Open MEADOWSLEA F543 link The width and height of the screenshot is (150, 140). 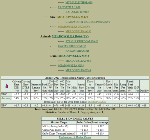pyautogui.click(x=78, y=70)
